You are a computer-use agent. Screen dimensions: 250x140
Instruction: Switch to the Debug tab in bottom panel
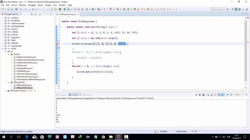(87, 95)
